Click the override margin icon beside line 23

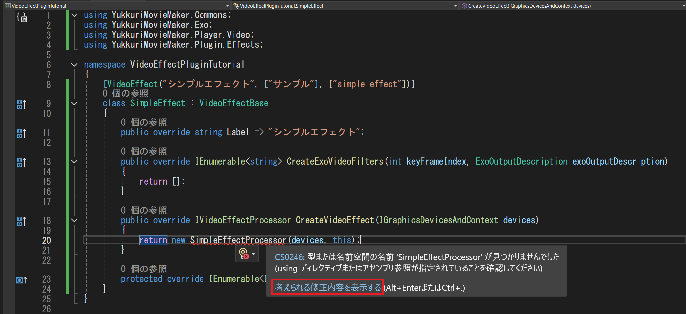22,280
